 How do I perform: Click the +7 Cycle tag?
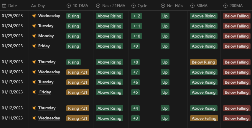(136, 72)
